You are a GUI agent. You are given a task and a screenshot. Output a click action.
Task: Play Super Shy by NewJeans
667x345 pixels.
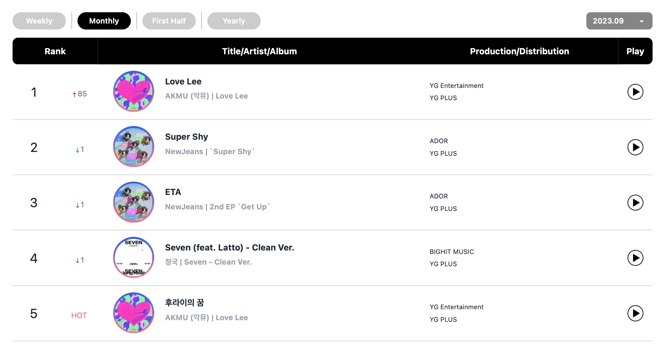point(635,147)
